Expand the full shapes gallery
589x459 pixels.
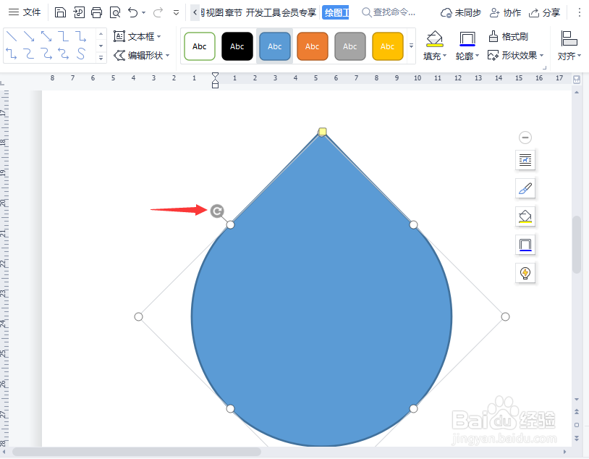pos(101,57)
